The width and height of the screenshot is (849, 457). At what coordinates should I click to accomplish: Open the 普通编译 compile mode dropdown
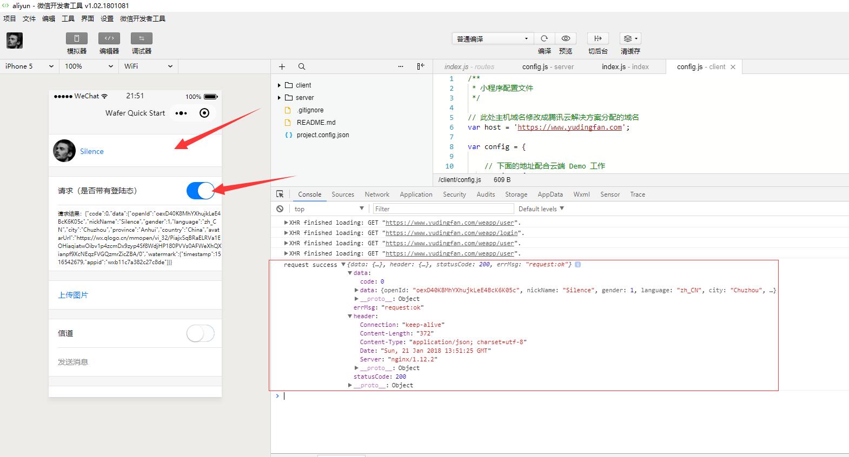point(493,39)
